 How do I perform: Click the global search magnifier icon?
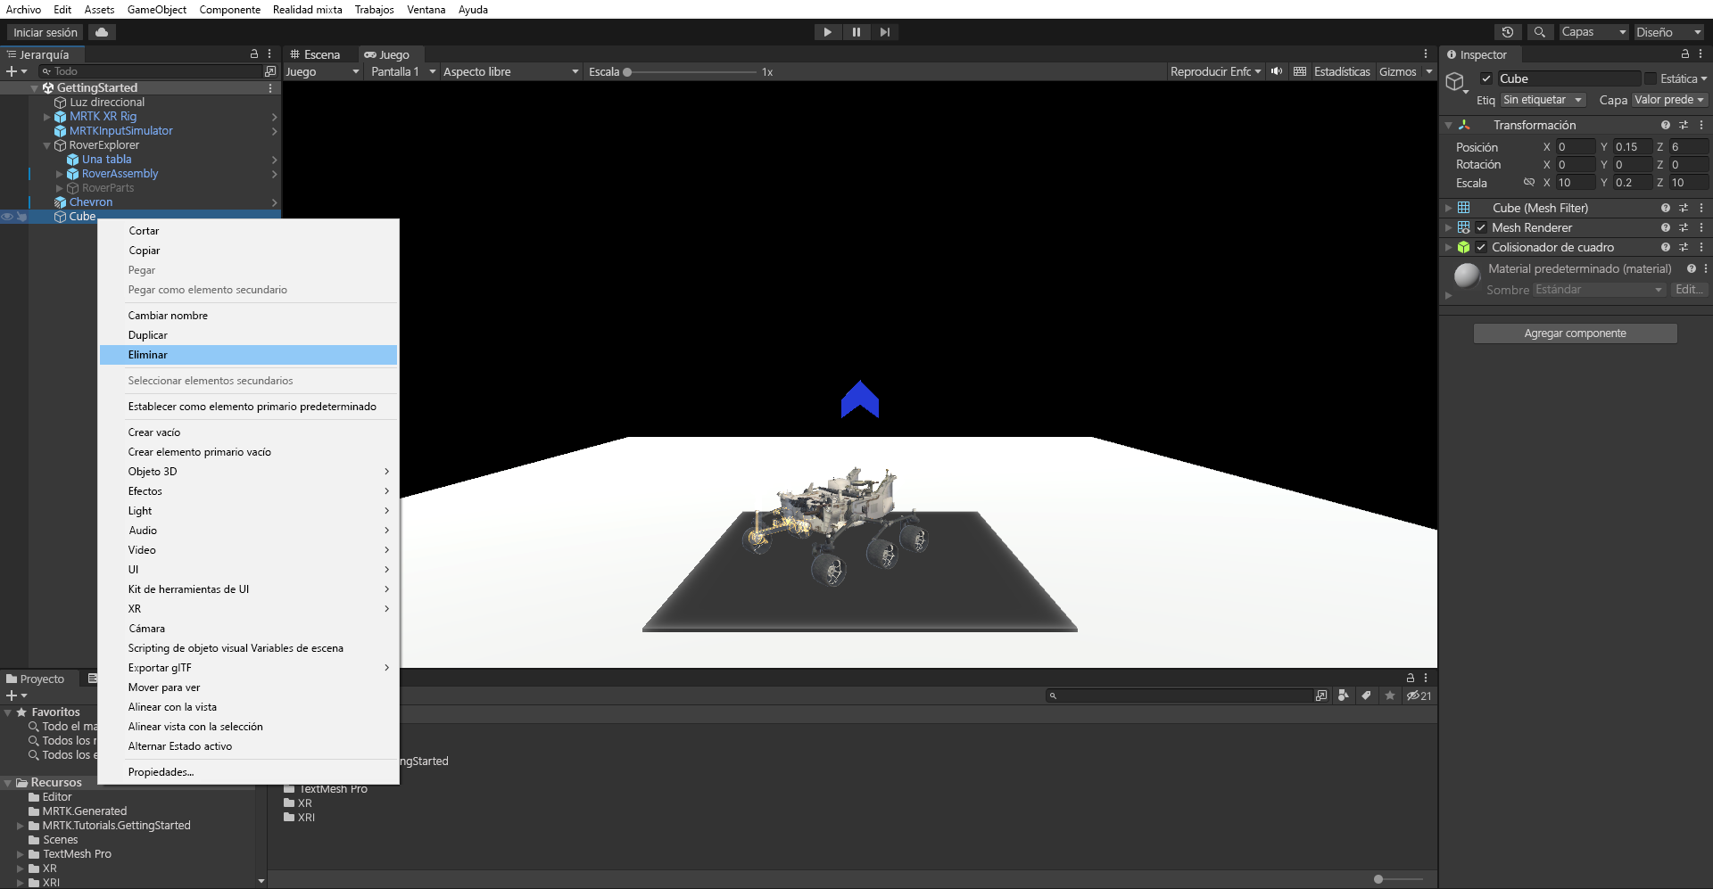[x=1539, y=32]
